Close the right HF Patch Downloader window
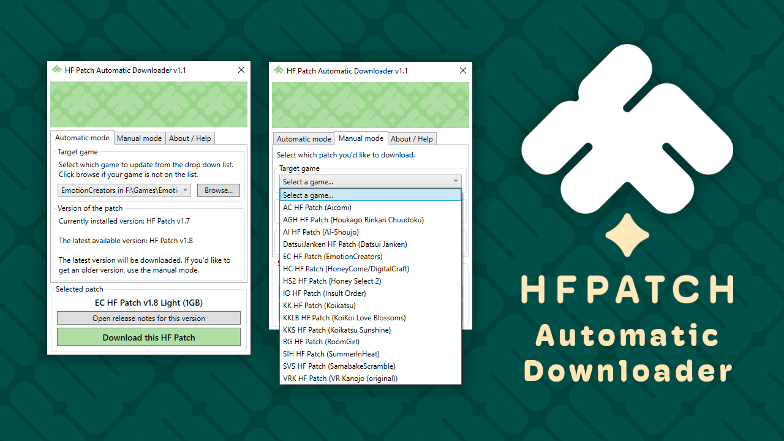 click(x=463, y=70)
